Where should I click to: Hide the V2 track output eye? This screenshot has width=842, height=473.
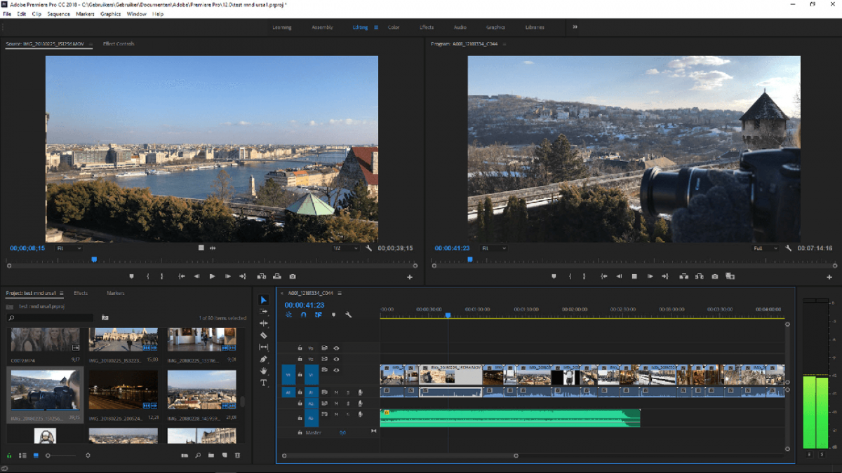[x=336, y=359]
